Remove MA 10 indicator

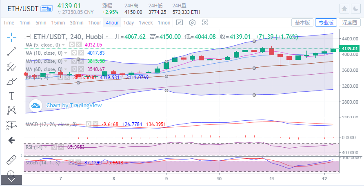point(81,53)
